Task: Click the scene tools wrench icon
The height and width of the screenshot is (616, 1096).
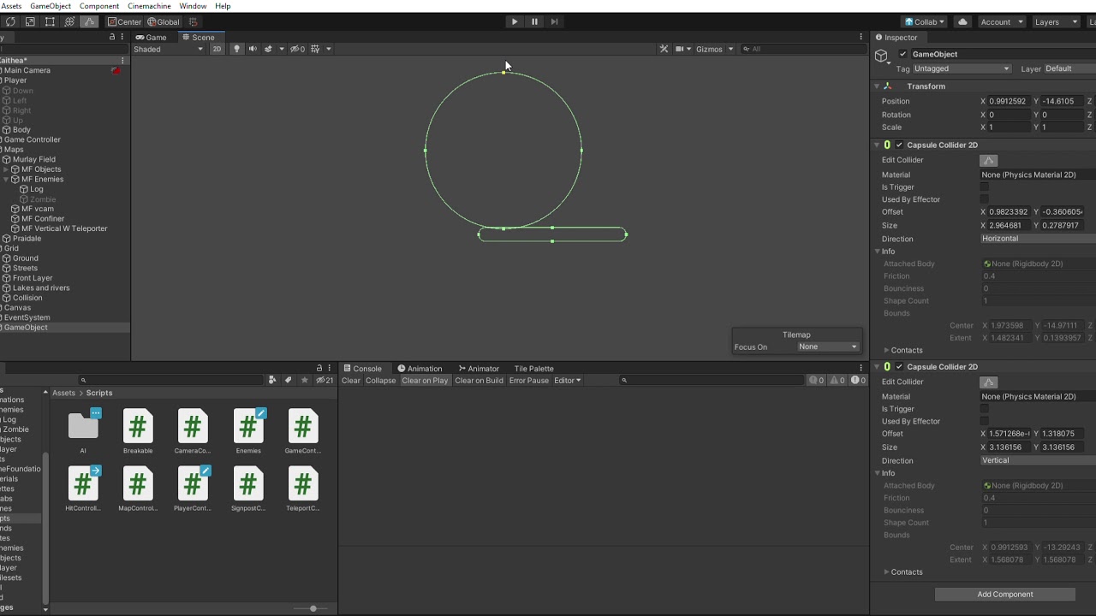Action: click(664, 49)
